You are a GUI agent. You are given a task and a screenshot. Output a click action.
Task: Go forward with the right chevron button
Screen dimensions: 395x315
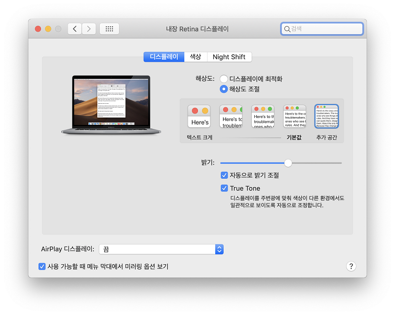tap(89, 29)
